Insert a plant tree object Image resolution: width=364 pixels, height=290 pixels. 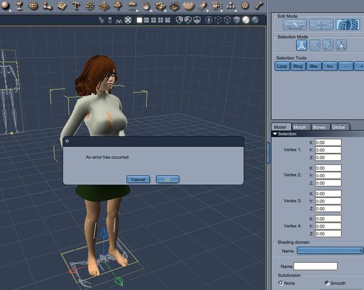(x=118, y=5)
